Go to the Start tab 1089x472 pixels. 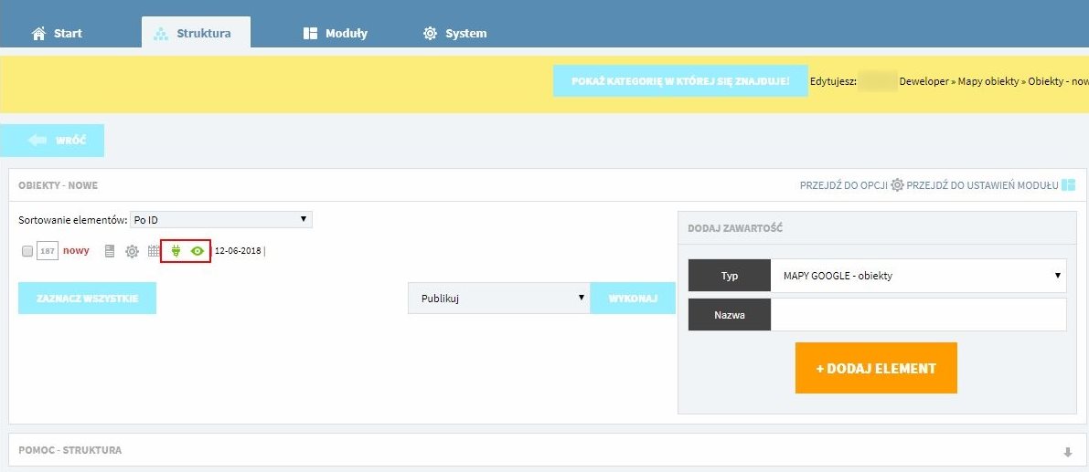point(57,33)
